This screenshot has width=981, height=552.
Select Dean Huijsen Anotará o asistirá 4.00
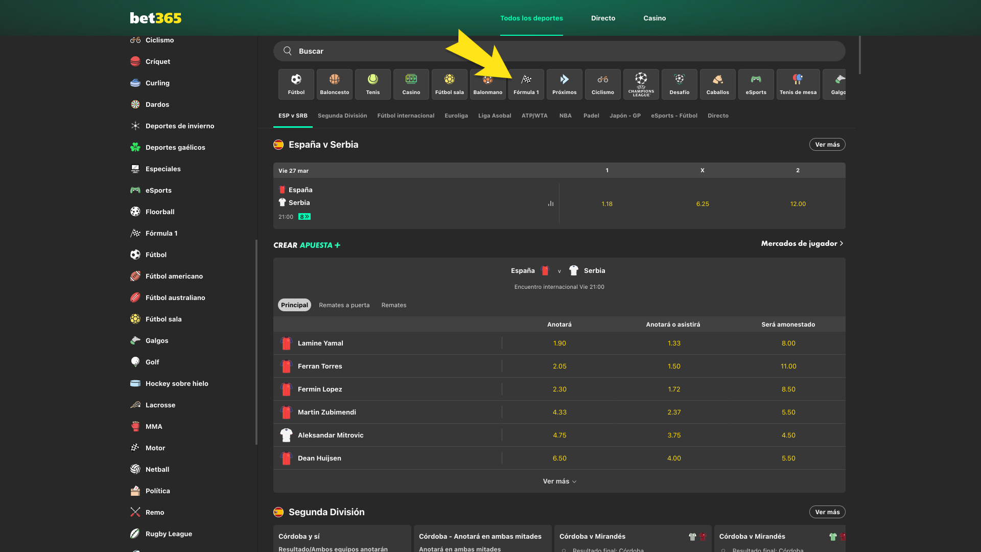coord(674,458)
